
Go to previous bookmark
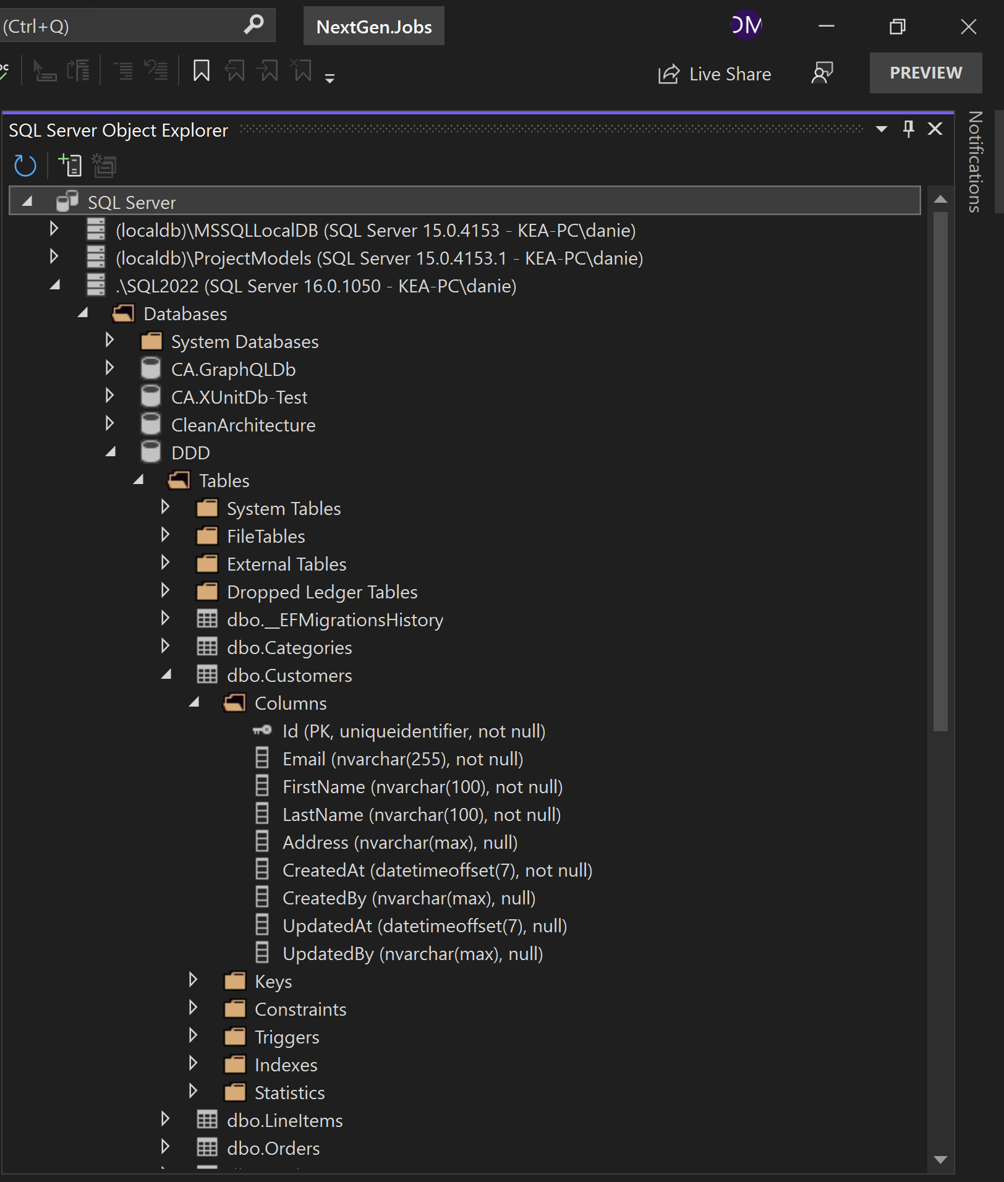tap(234, 70)
